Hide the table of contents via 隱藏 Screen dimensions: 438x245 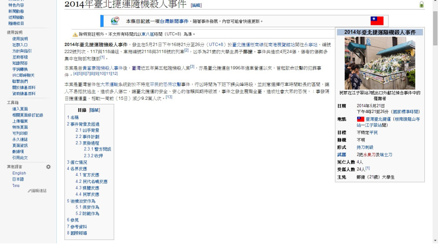coord(95,110)
